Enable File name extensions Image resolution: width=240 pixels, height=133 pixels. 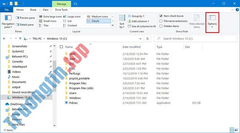161,21
